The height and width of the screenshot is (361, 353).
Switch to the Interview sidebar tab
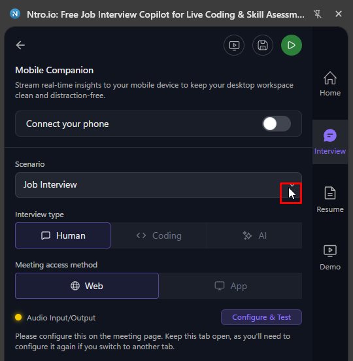[330, 142]
